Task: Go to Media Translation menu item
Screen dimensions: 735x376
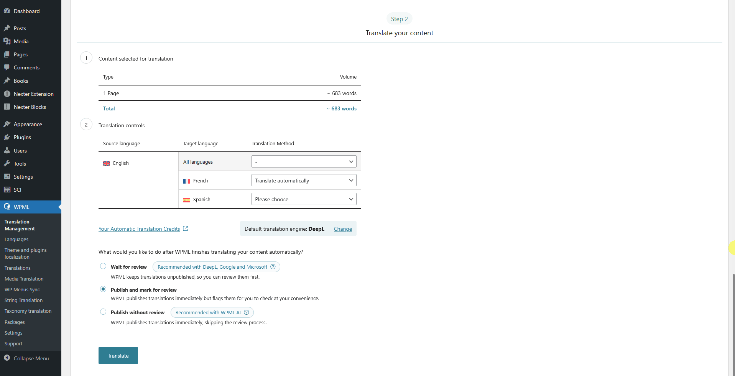Action: pos(24,279)
